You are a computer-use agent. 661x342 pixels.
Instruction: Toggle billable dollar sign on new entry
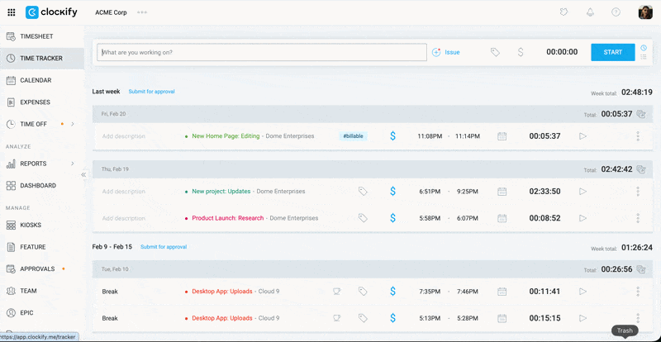point(520,52)
